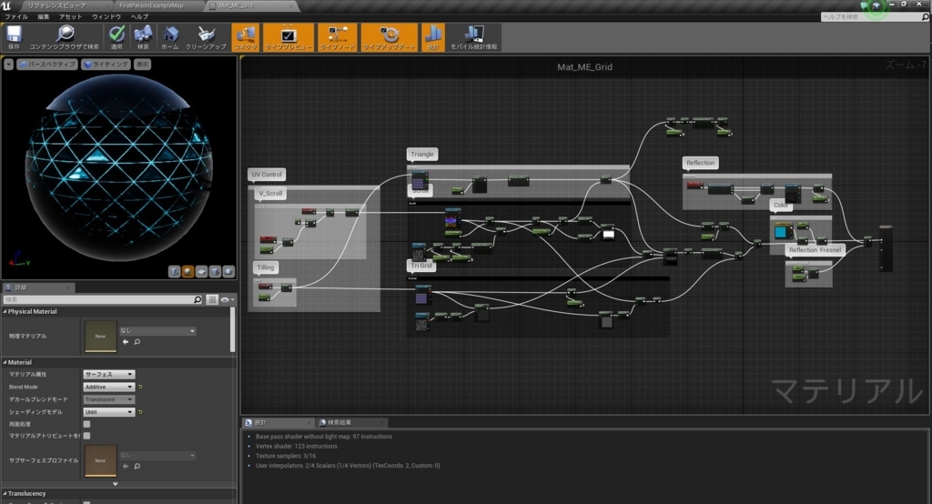Screen dimensions: 932x504
Task: Select the Tri Grid comment label
Action: pos(420,265)
